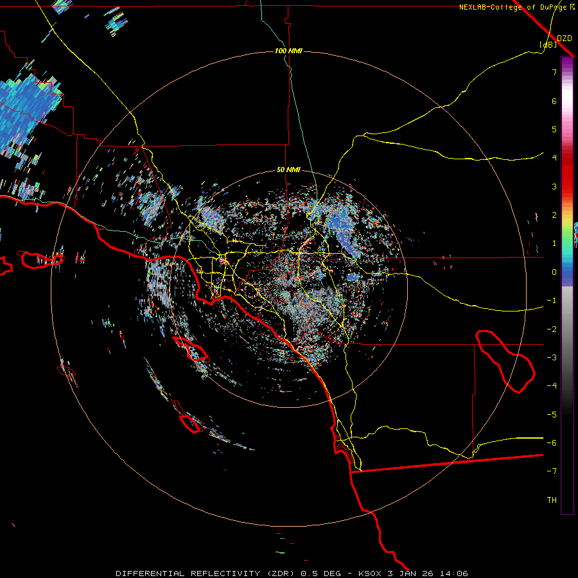Click the Salton Sea red outline
The image size is (578, 578).
click(505, 361)
